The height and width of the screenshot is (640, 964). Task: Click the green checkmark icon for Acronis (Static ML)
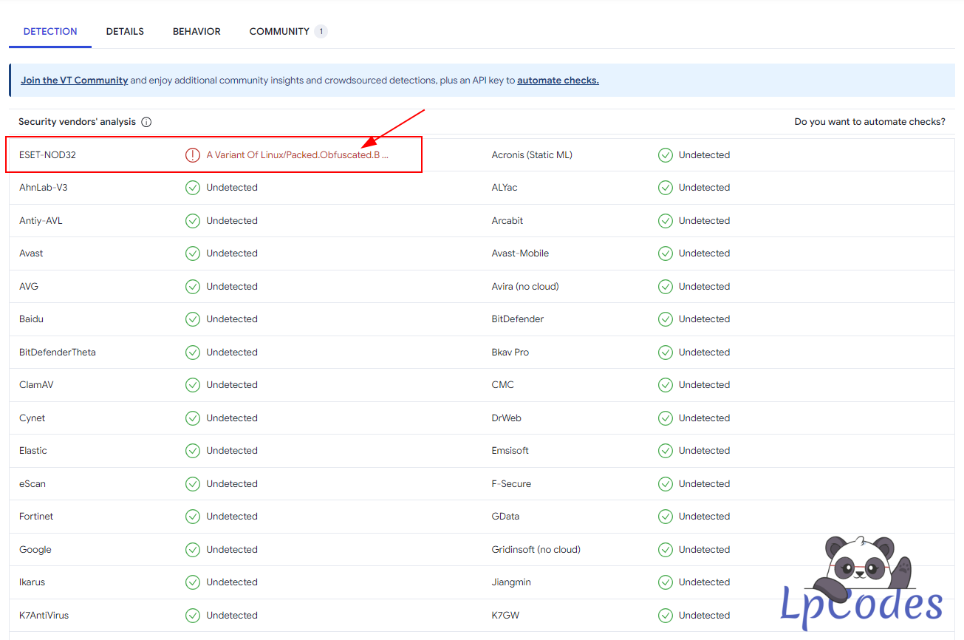pos(666,155)
